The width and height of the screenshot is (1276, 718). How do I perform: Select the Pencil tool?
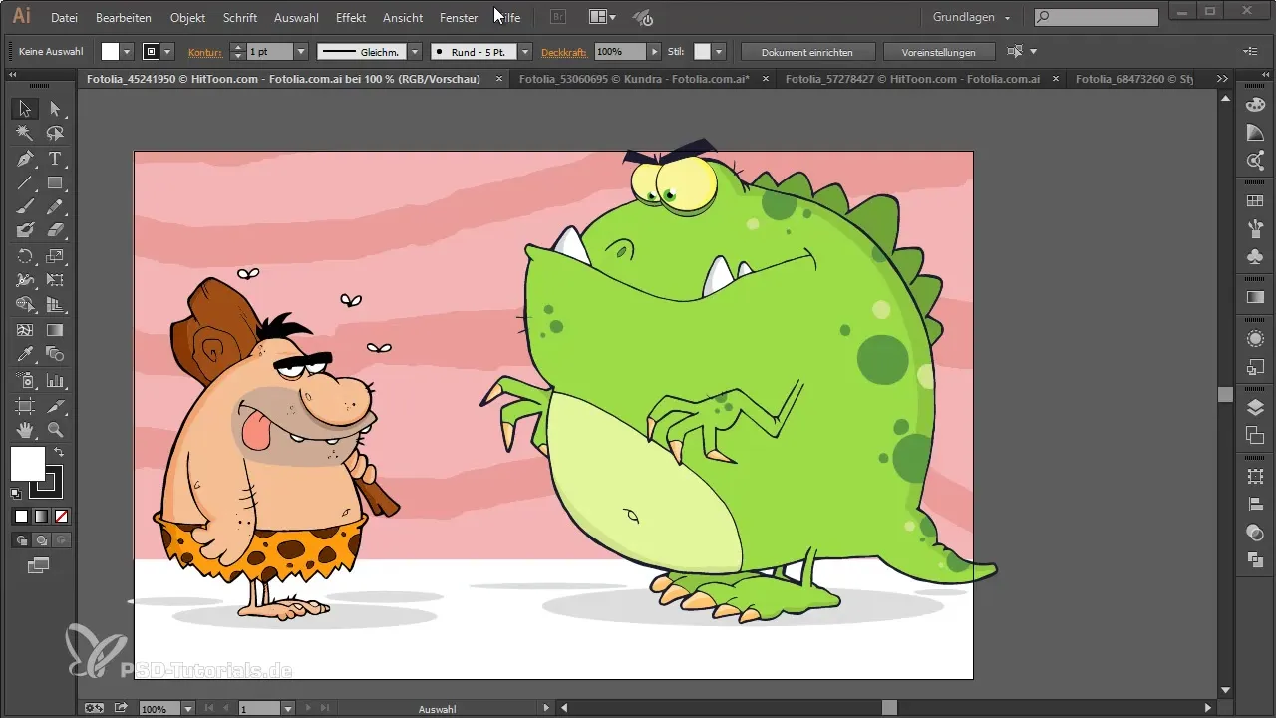(55, 206)
